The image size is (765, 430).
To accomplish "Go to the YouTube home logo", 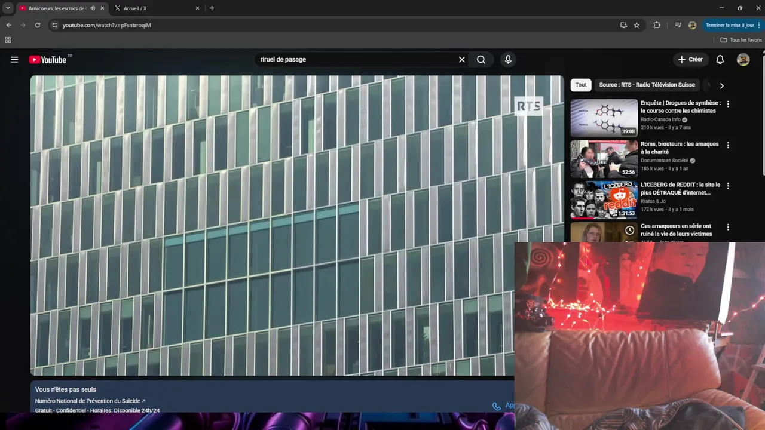I will pos(47,60).
